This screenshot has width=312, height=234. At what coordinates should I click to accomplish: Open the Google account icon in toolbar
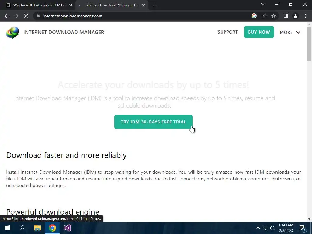pos(254,16)
